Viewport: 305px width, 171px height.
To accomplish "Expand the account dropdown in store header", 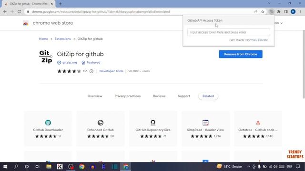I will click(281, 23).
